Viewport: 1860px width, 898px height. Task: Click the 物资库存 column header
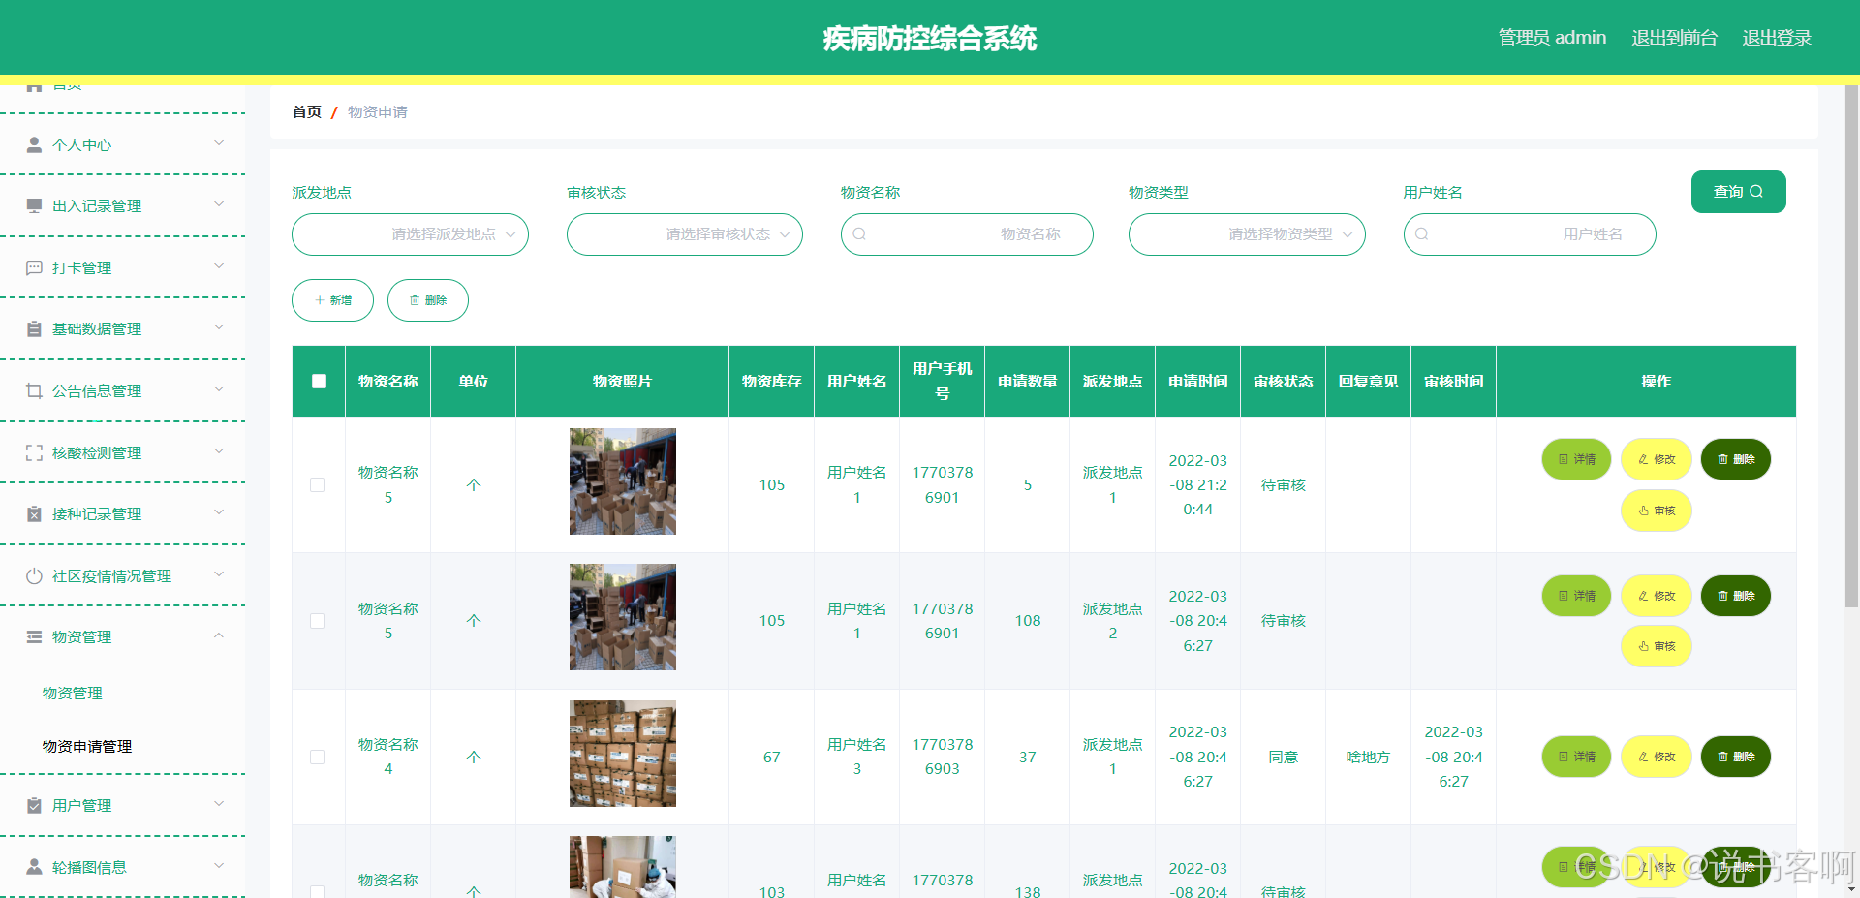click(771, 381)
